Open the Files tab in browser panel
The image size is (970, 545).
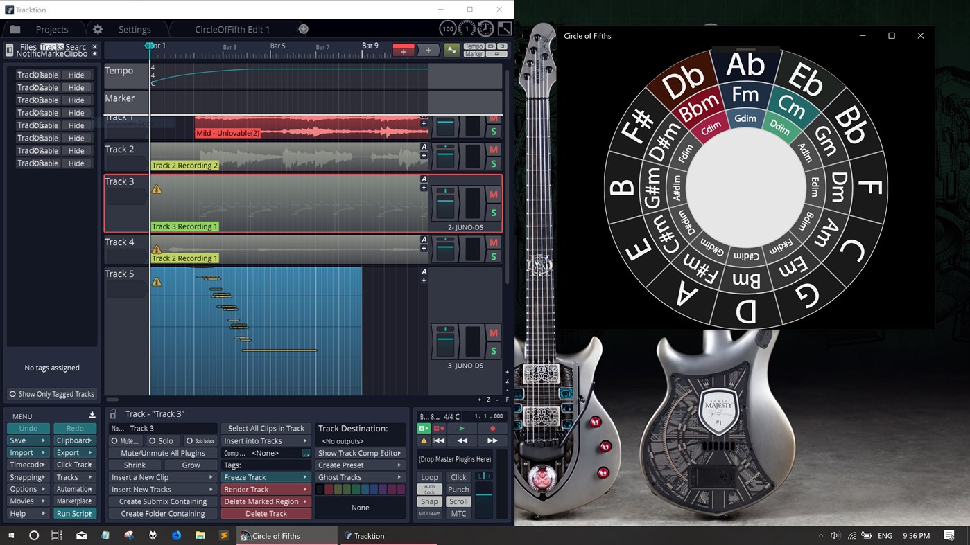(28, 47)
